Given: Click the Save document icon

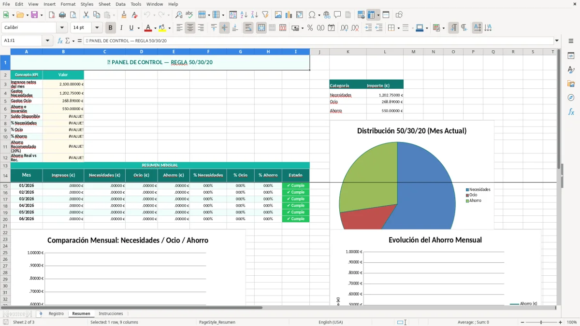Looking at the screenshot, I should click(34, 15).
